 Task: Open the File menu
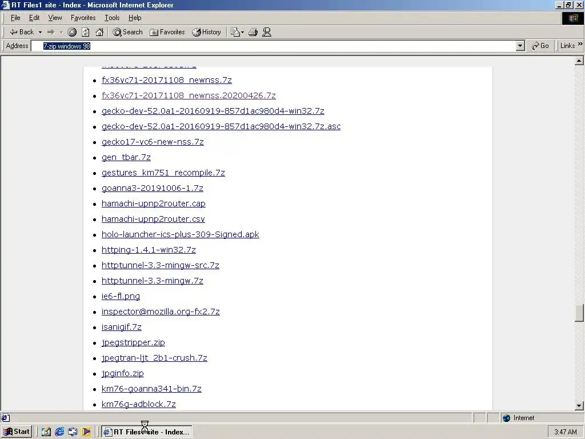point(15,18)
